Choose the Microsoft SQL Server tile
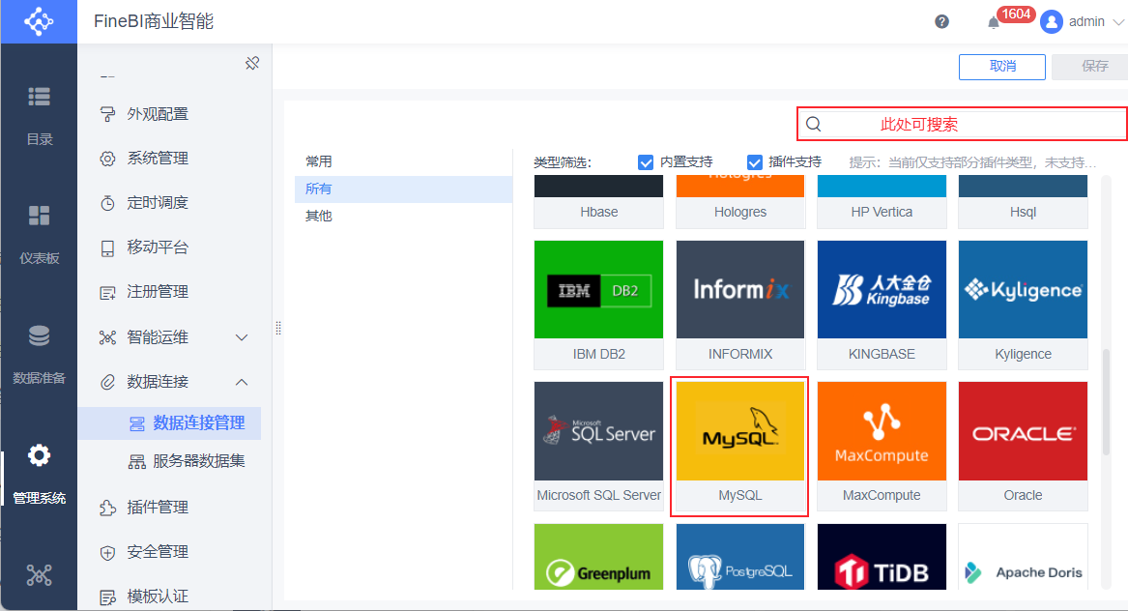This screenshot has height=611, width=1128. [598, 447]
